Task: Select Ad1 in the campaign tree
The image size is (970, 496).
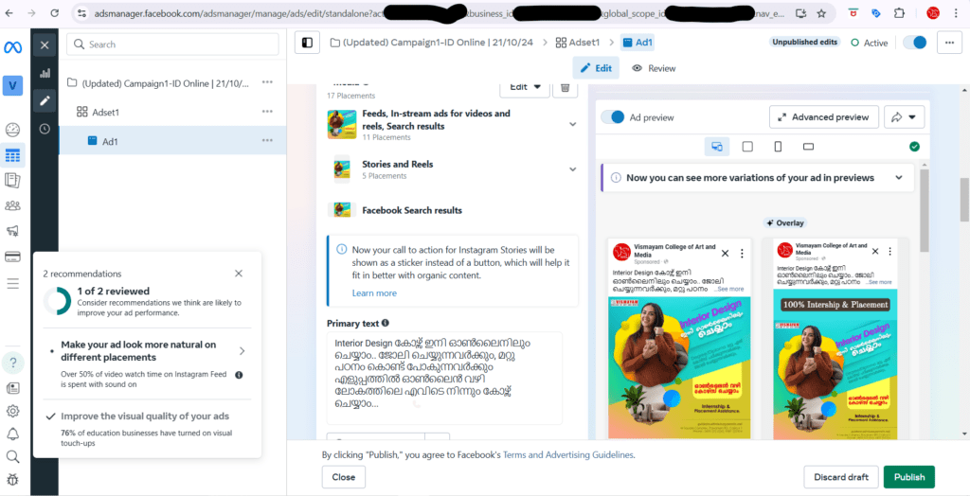Action: pyautogui.click(x=172, y=140)
